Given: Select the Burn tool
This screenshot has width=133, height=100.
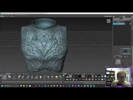Looking at the screenshot, I should [48, 77].
